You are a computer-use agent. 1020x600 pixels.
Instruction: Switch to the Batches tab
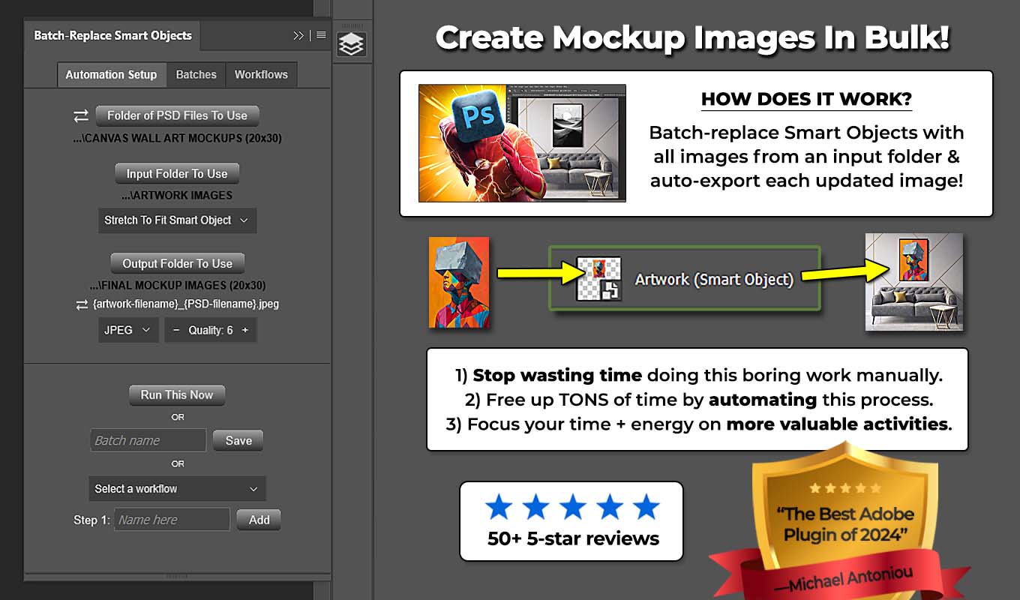click(196, 74)
